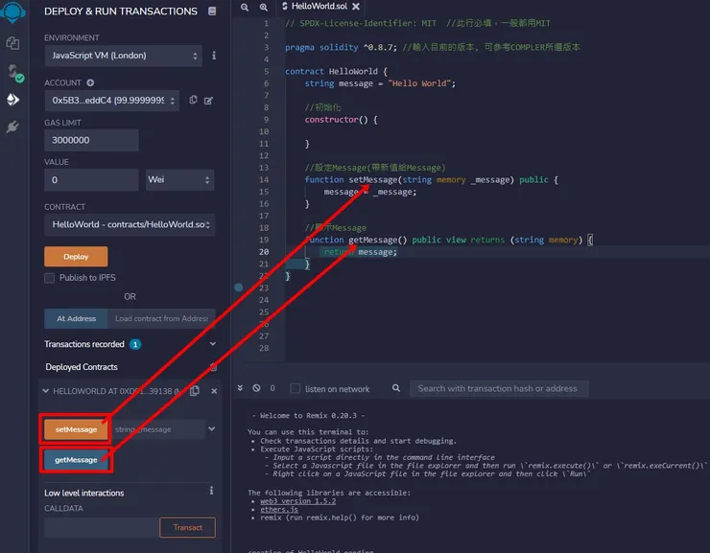The width and height of the screenshot is (710, 553).
Task: Click the Low level interactions info icon
Action: 211,490
